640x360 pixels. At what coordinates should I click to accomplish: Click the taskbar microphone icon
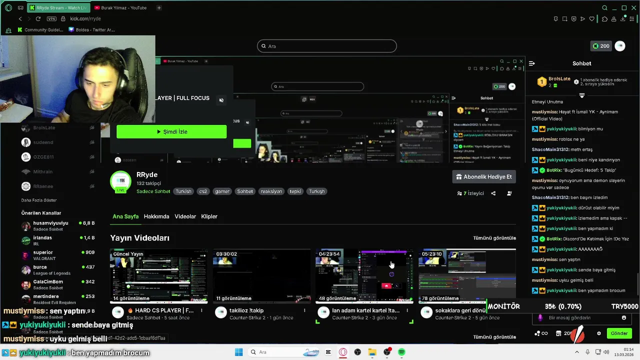587,352
